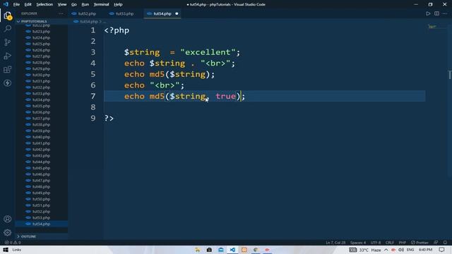
Task: Change encoding via UTF-8 status item
Action: (376, 243)
